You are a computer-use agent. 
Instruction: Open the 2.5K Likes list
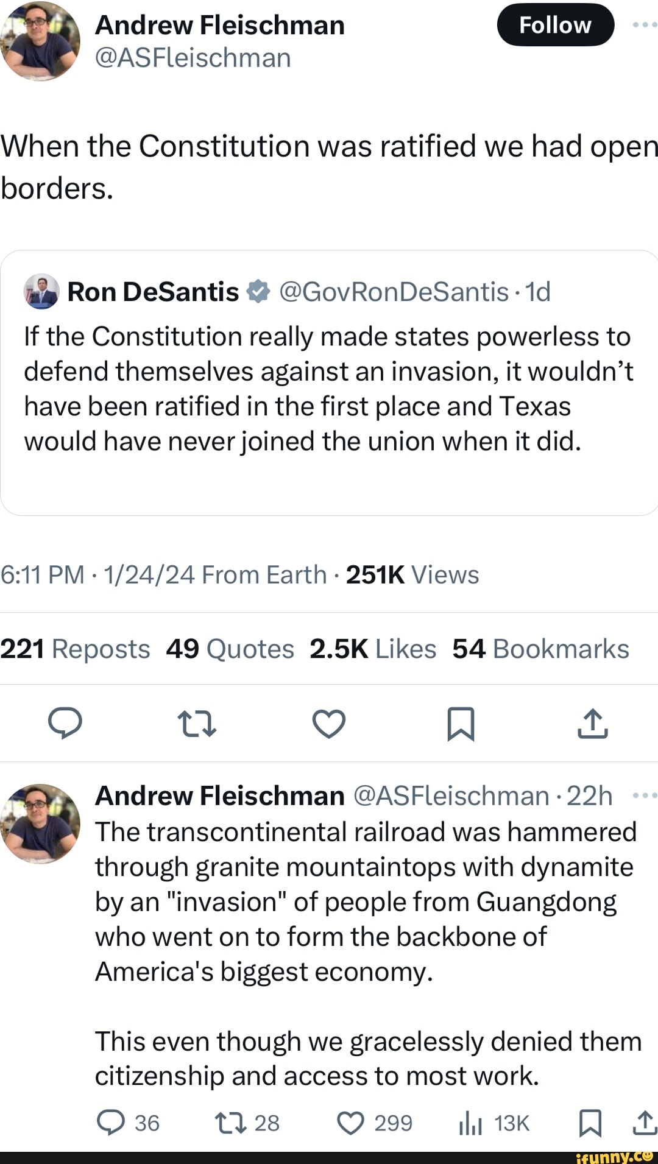(x=372, y=649)
